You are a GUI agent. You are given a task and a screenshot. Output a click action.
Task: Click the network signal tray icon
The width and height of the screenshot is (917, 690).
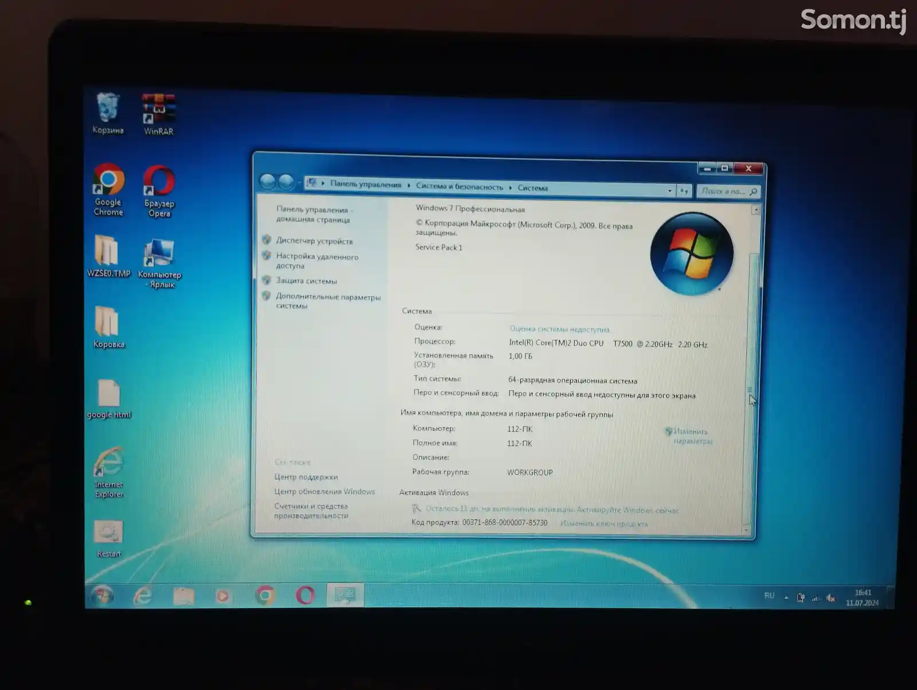[816, 598]
